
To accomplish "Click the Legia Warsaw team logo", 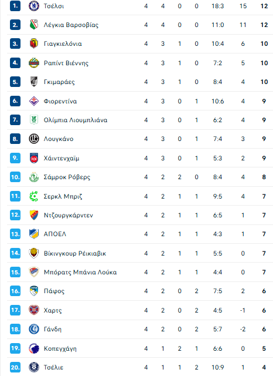I will tap(34, 25).
